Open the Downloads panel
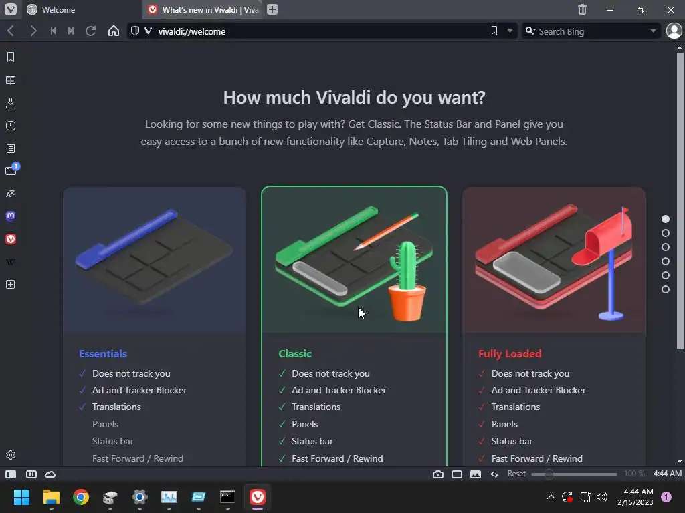The image size is (685, 513). tap(11, 103)
